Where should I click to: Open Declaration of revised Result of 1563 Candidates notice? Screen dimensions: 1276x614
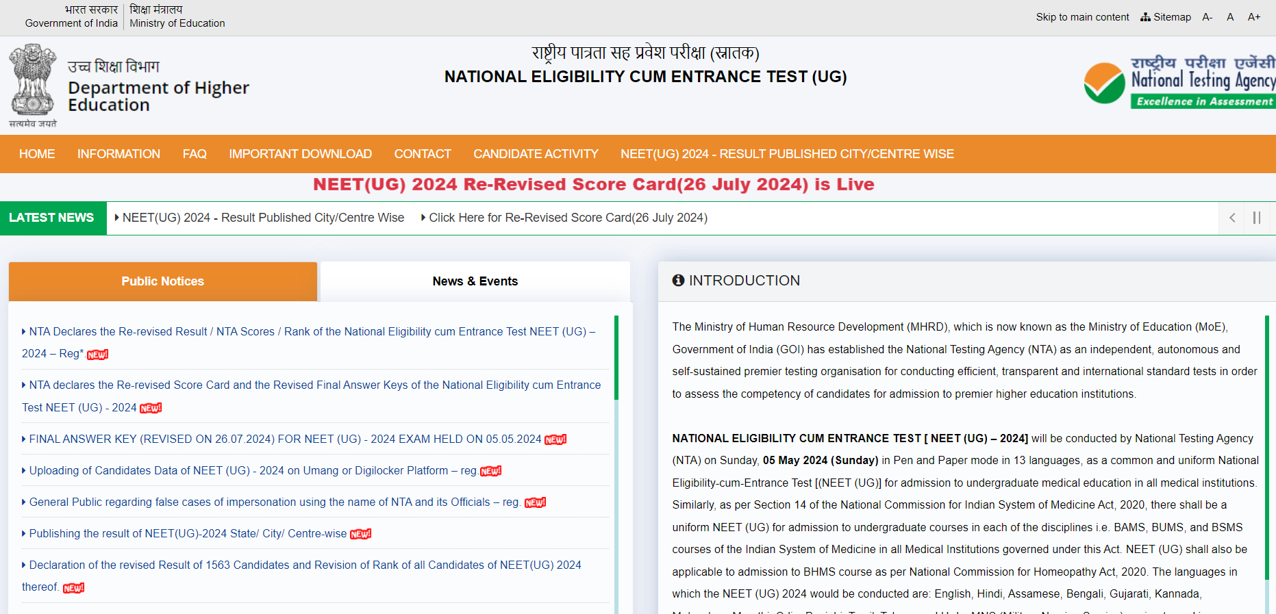click(302, 576)
